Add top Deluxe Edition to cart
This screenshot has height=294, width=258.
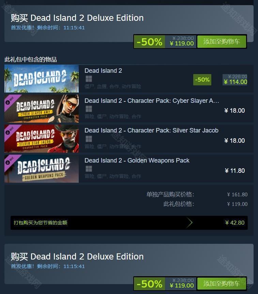pyautogui.click(x=222, y=41)
